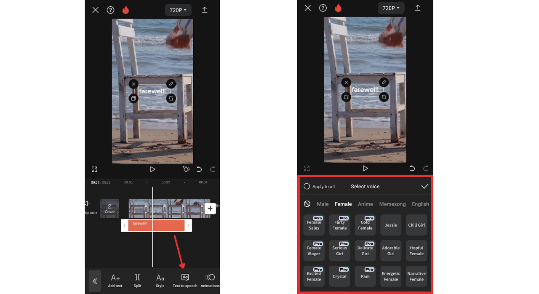Add a new clip with plus button
Screen dimensions: 539x294
[x=210, y=208]
